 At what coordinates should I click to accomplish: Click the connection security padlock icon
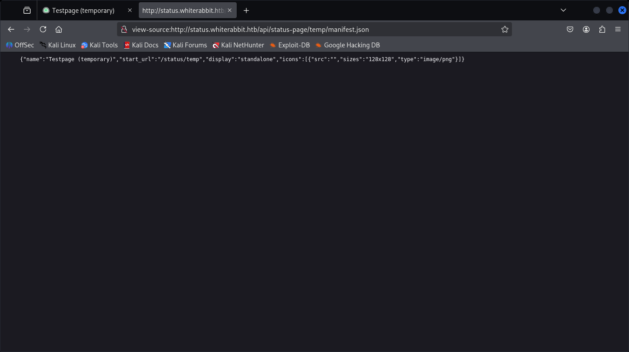click(x=125, y=29)
